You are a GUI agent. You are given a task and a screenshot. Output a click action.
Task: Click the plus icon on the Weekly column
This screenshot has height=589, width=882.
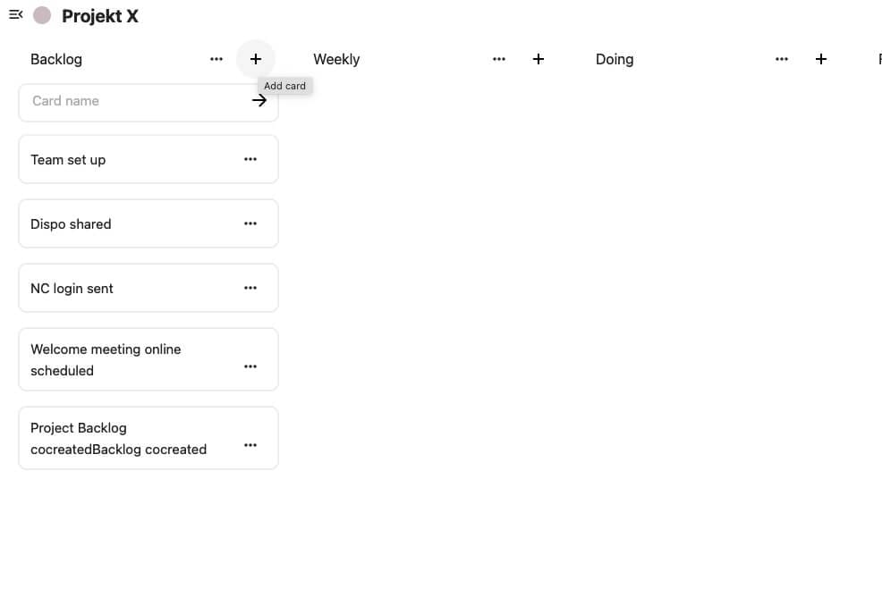pos(539,59)
